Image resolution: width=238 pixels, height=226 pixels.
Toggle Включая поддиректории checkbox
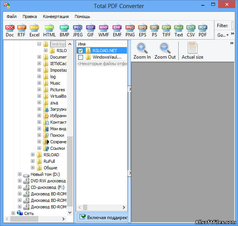click(x=83, y=217)
